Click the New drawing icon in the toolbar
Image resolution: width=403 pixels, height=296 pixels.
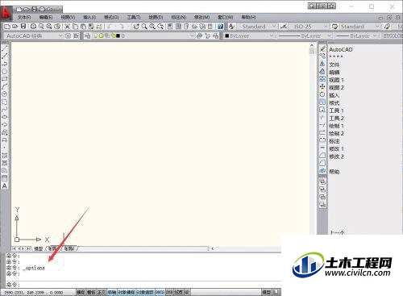click(x=7, y=27)
